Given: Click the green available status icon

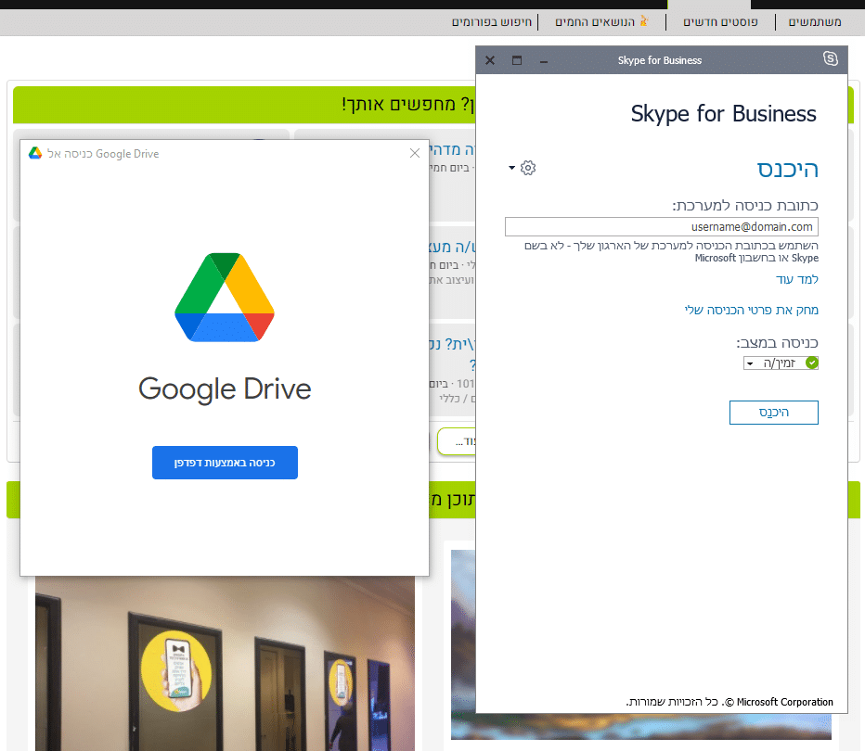Looking at the screenshot, I should coord(811,363).
